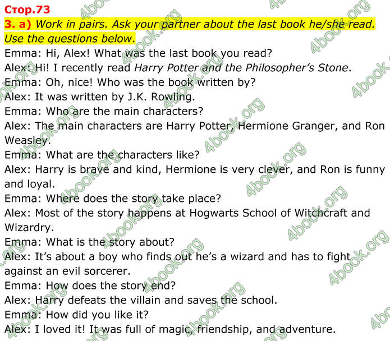Click the question 'Who are the main characters?'
The width and height of the screenshot is (390, 341).
point(125,112)
